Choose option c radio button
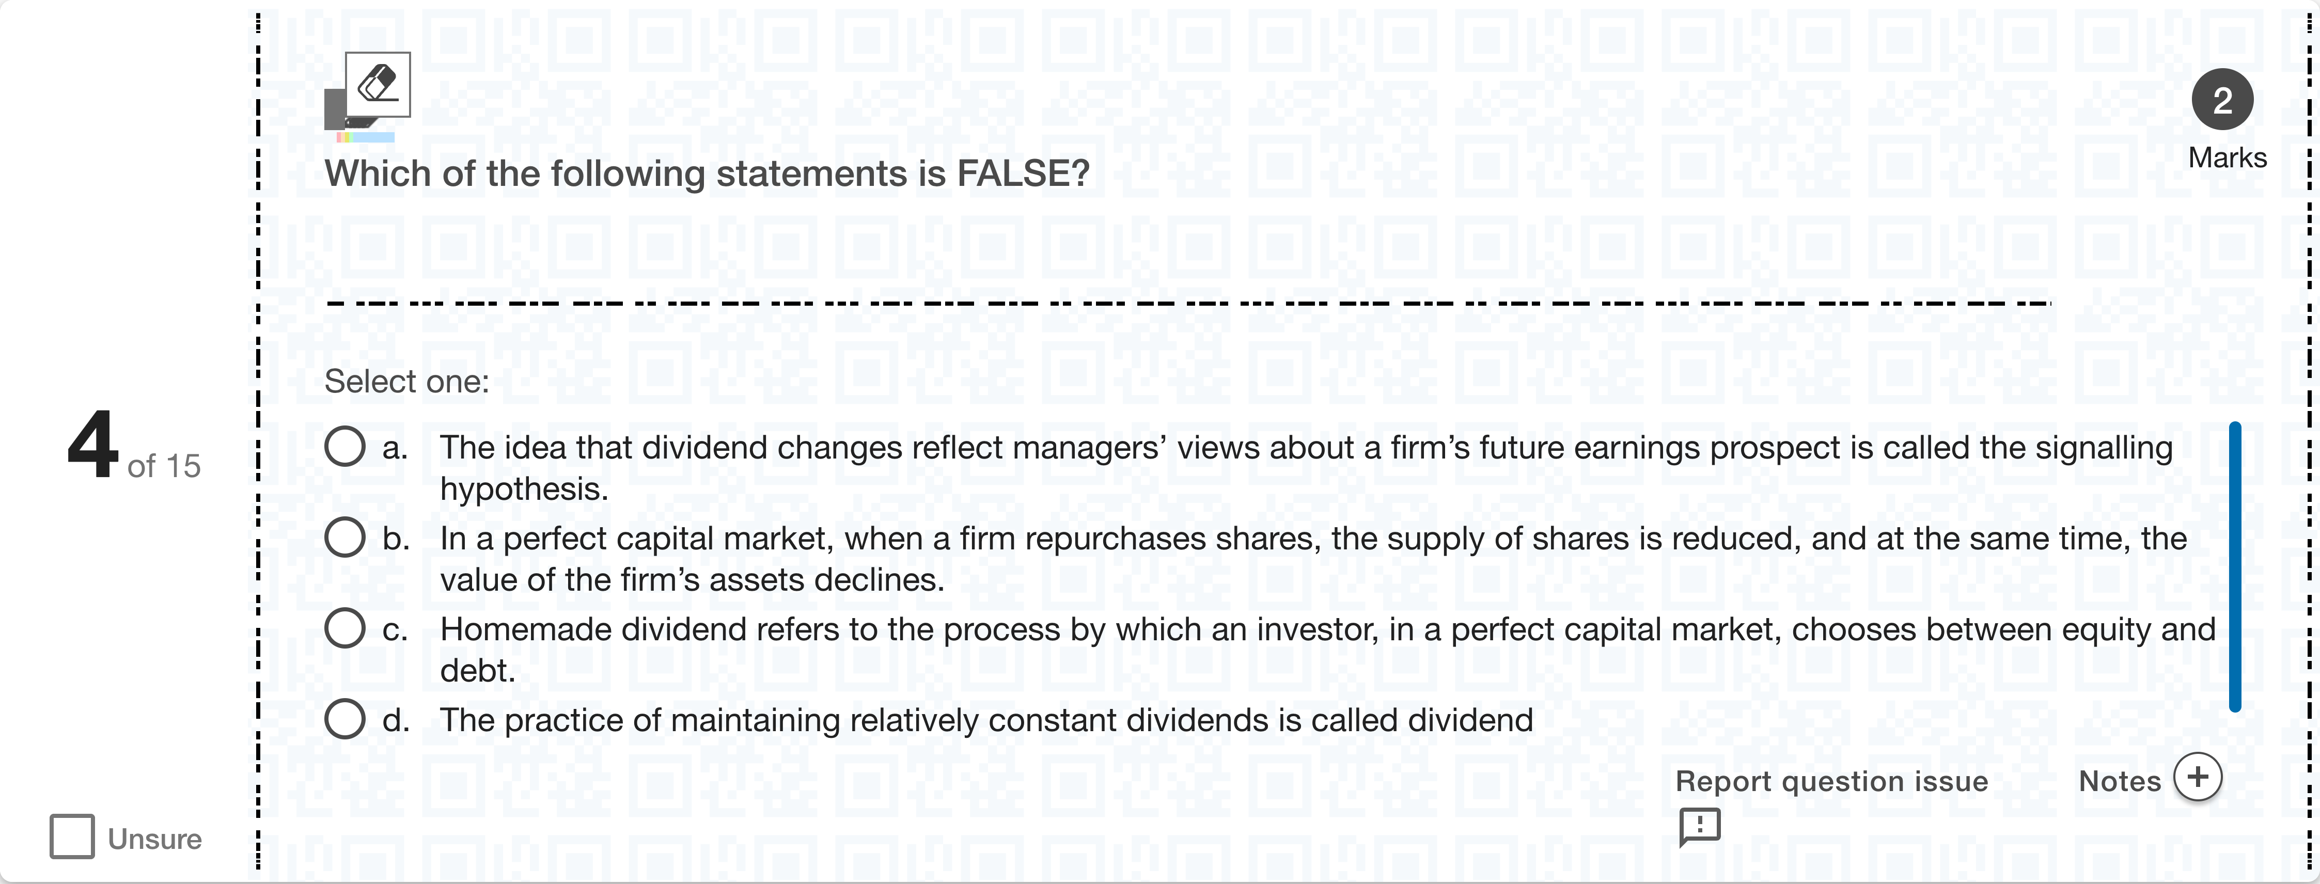2320x884 pixels. click(345, 628)
